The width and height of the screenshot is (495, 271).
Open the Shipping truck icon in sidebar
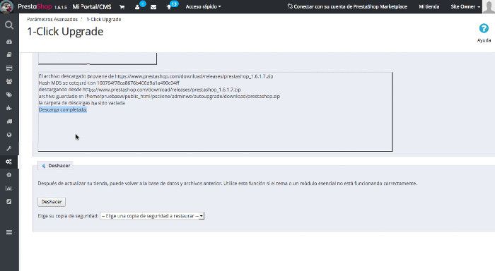pos(9,121)
